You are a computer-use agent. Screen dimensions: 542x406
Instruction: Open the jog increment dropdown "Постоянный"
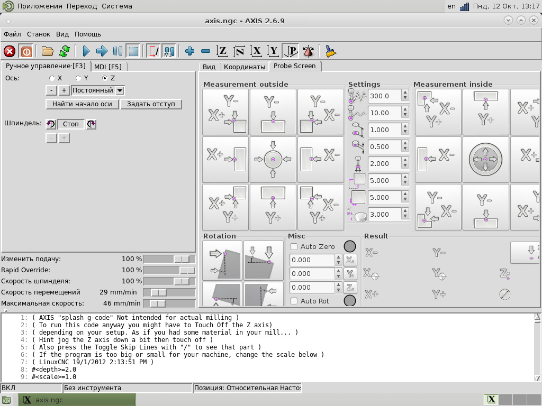pyautogui.click(x=97, y=90)
